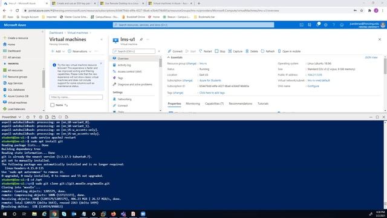387x218 pixels.
Task: Open the lms-rs-vnet/default network link
Action: pos(319,81)
